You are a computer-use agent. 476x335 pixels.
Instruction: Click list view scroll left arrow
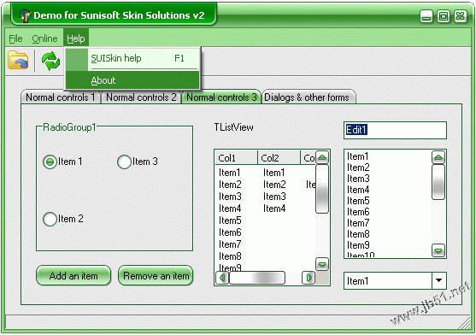tap(222, 278)
